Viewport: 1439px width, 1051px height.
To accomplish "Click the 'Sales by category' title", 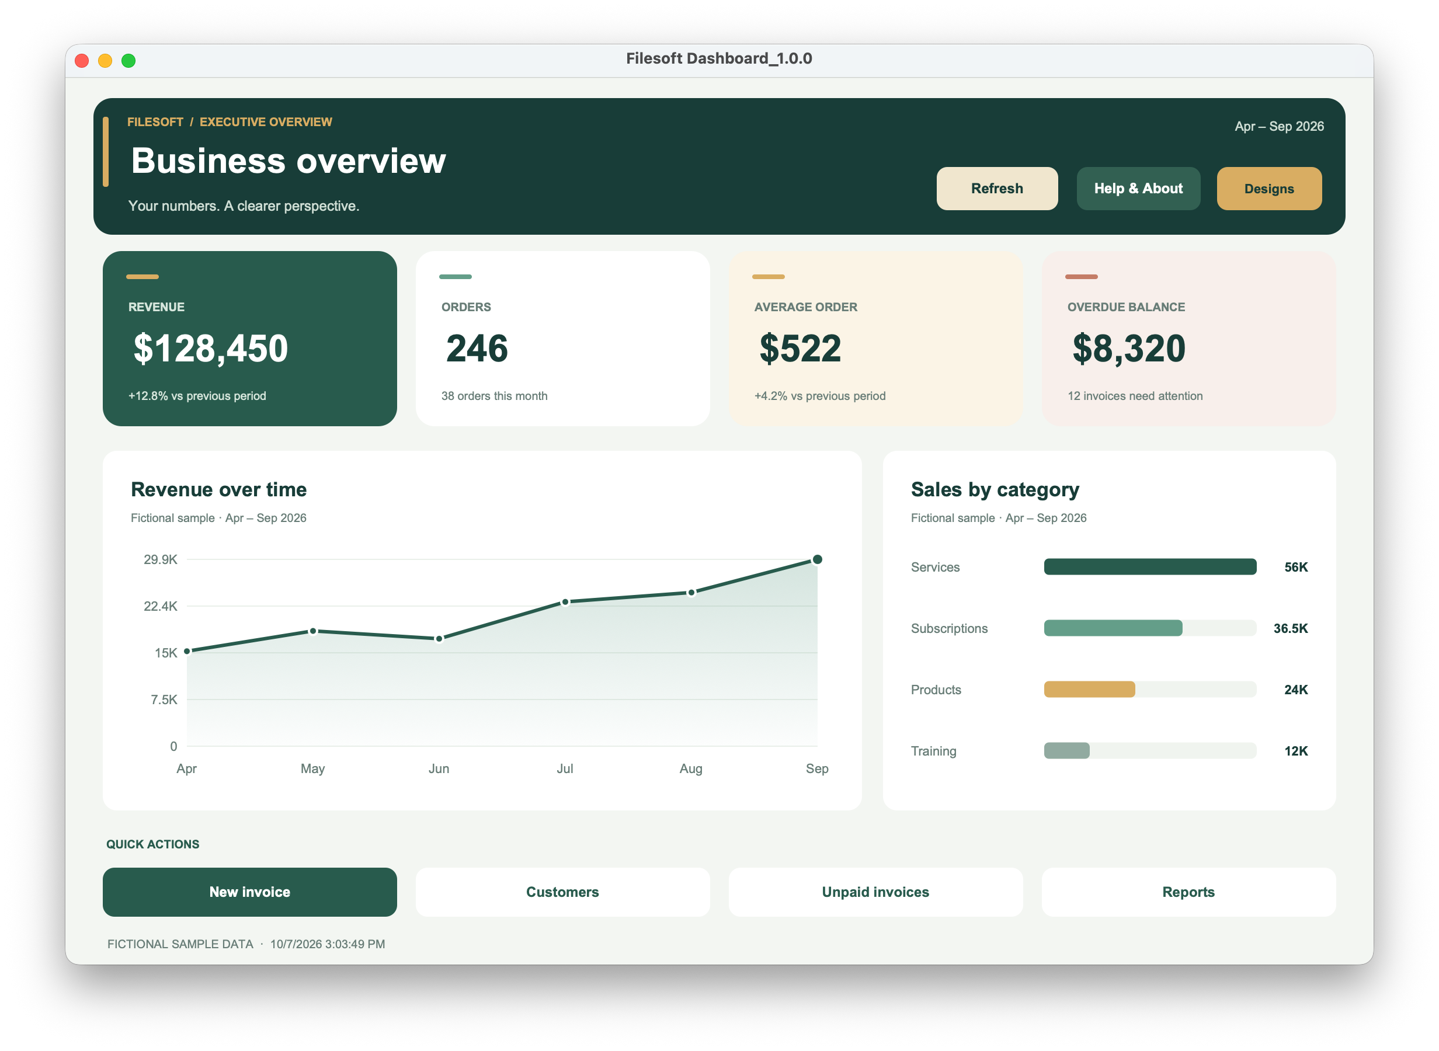I will pos(995,489).
